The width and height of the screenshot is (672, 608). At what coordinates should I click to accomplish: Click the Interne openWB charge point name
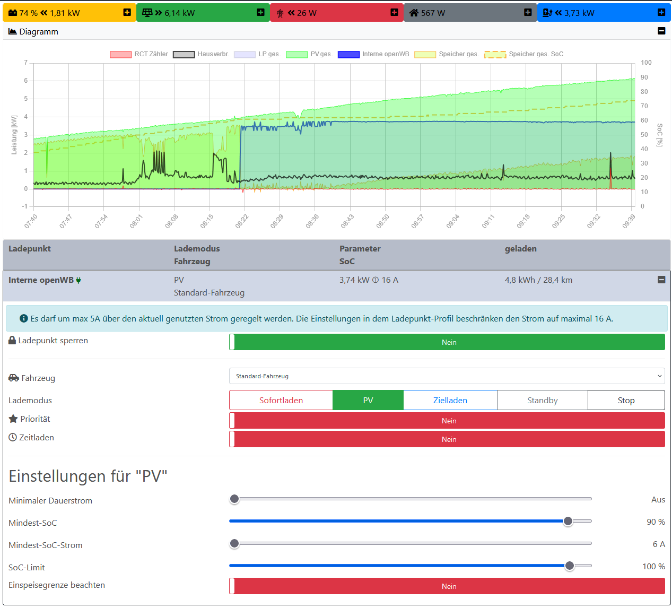pyautogui.click(x=41, y=280)
